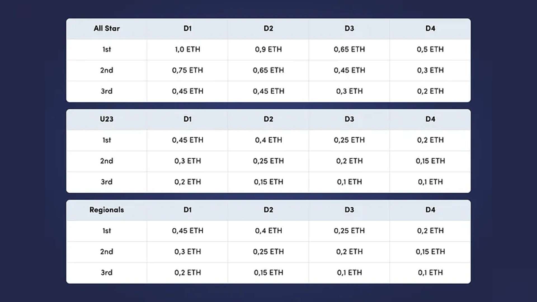This screenshot has height=302, width=537.
Task: Select the 1,0 ETH prize cell
Action: 187,49
